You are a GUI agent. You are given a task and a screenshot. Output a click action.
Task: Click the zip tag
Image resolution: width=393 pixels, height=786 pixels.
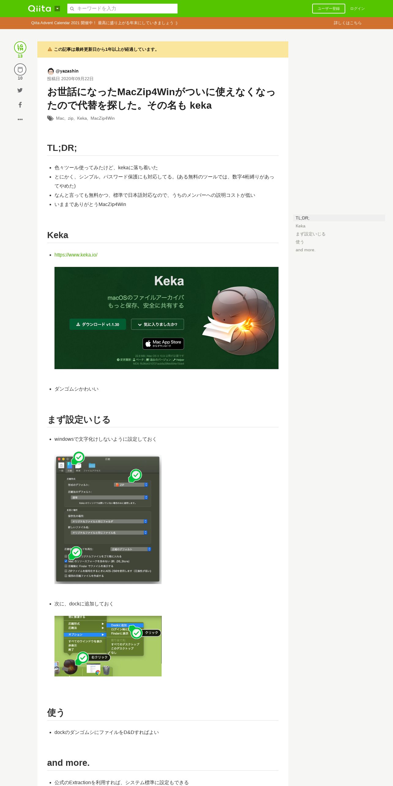point(70,118)
